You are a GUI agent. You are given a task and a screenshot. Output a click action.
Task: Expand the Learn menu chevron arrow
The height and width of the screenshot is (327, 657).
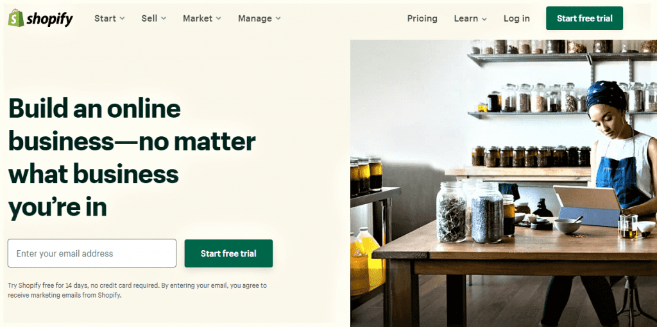coord(484,19)
